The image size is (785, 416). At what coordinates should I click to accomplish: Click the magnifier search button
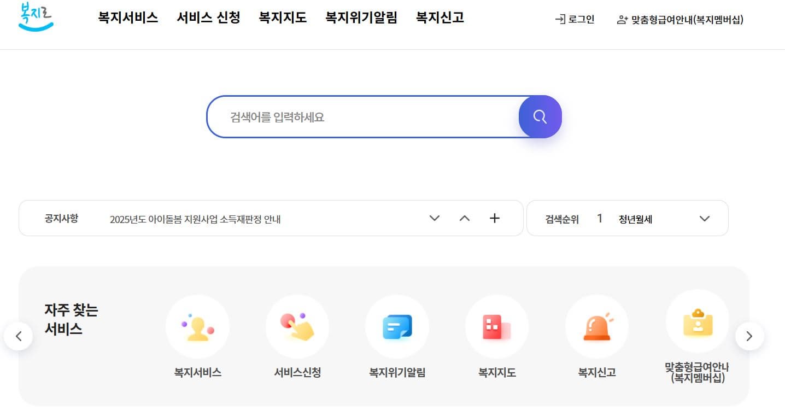click(x=540, y=116)
